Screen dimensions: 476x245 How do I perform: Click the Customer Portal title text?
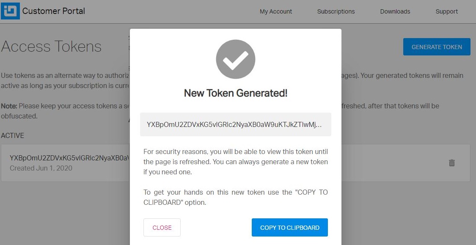54,11
